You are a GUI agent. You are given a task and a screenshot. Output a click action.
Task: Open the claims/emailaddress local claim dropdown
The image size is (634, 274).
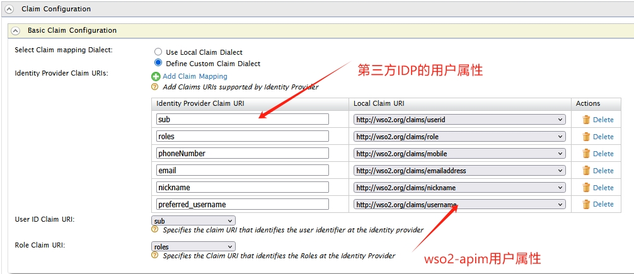pos(459,171)
